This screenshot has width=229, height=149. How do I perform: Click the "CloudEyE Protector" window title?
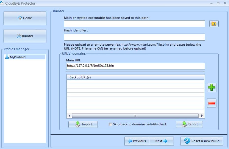20,3
